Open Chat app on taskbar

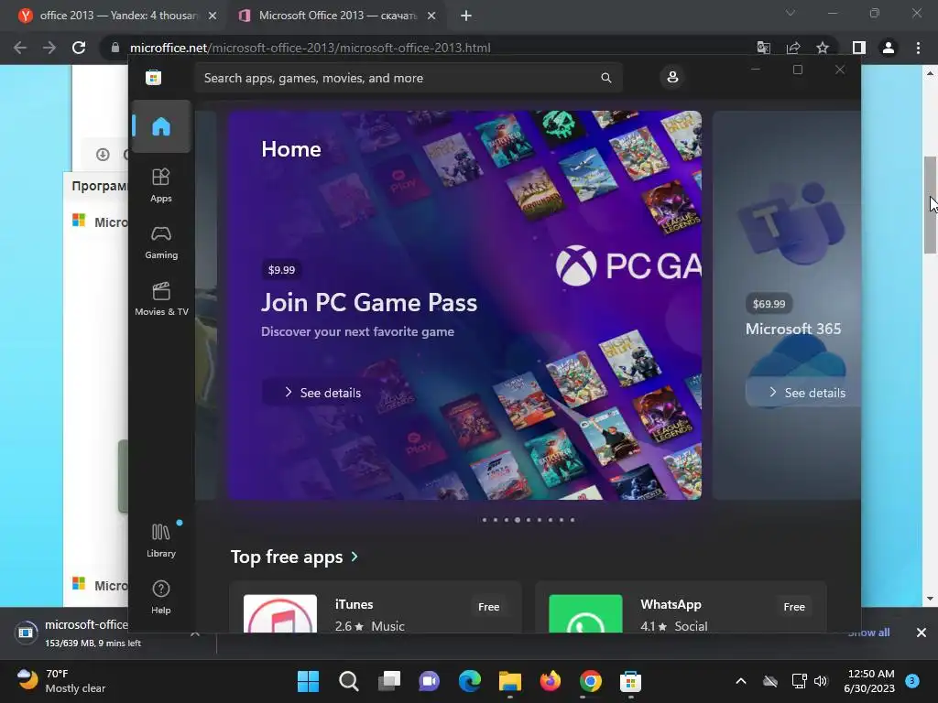[430, 681]
